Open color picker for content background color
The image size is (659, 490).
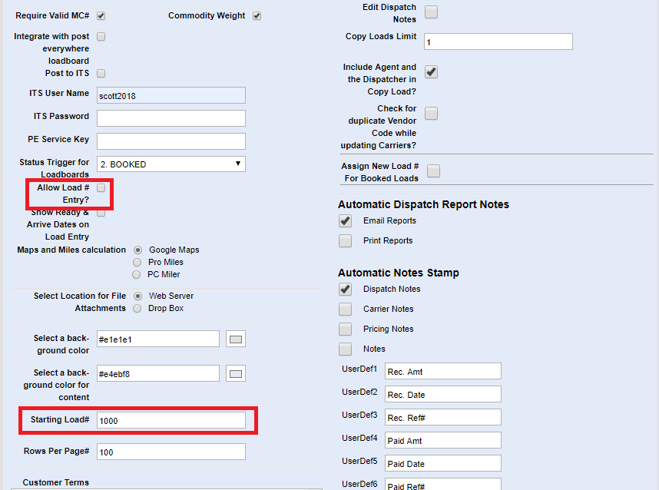[236, 374]
